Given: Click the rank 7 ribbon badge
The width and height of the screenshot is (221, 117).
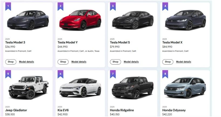Looking at the screenshot, I should pyautogui.click(x=113, y=74).
